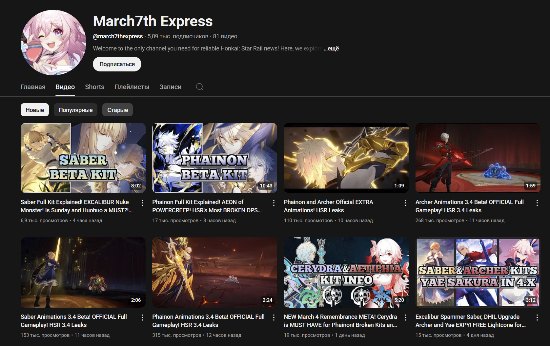
Task: Open options menu for Saber Full Kit Explained video
Action: [x=142, y=203]
